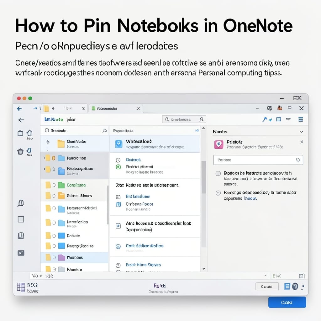Click the paint roller icon in toolbar

point(288,119)
